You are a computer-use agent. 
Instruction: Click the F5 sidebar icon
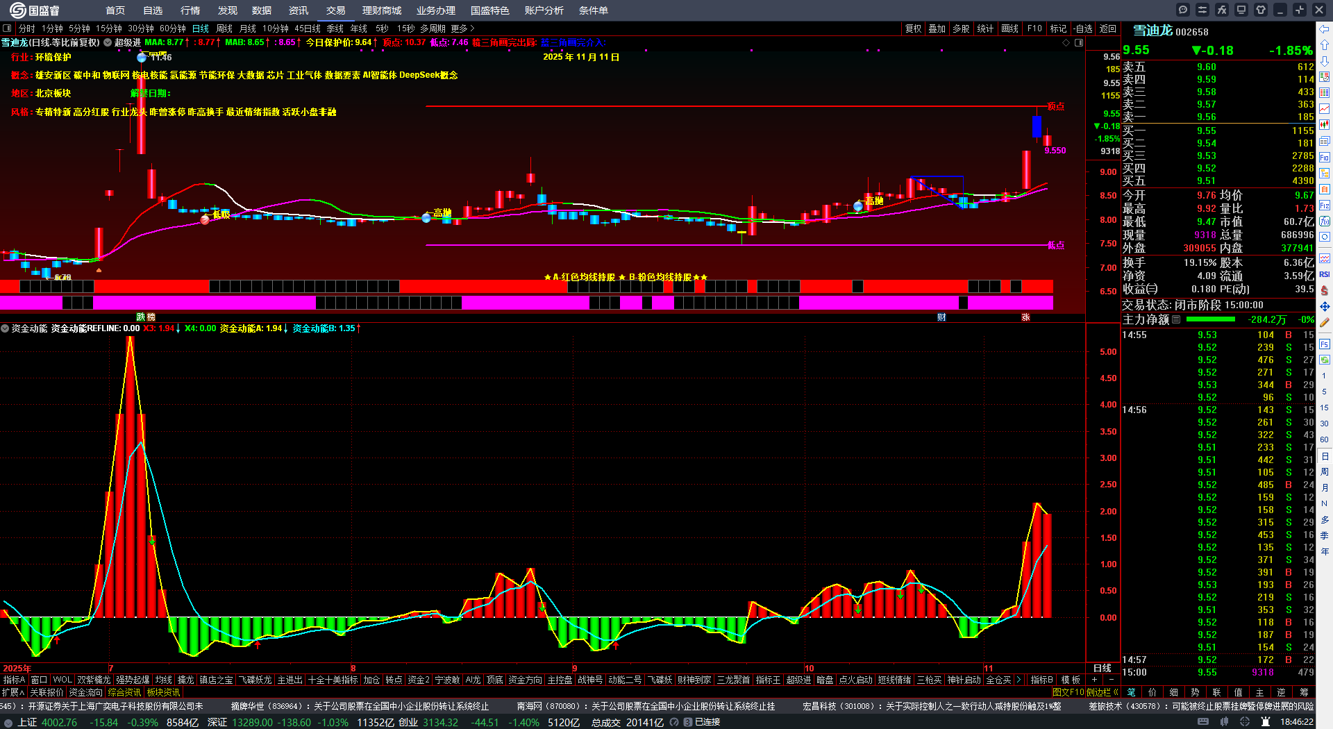coord(1325,344)
